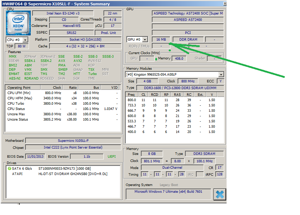The width and height of the screenshot is (300, 215).
Task: Open the GPU #0 selector dropdown
Action: (x=145, y=40)
